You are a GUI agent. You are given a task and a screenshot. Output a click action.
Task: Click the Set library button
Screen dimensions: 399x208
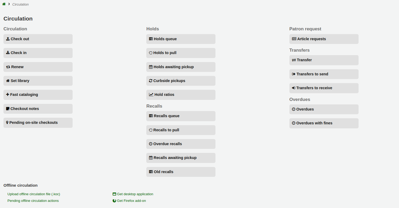pyautogui.click(x=38, y=81)
